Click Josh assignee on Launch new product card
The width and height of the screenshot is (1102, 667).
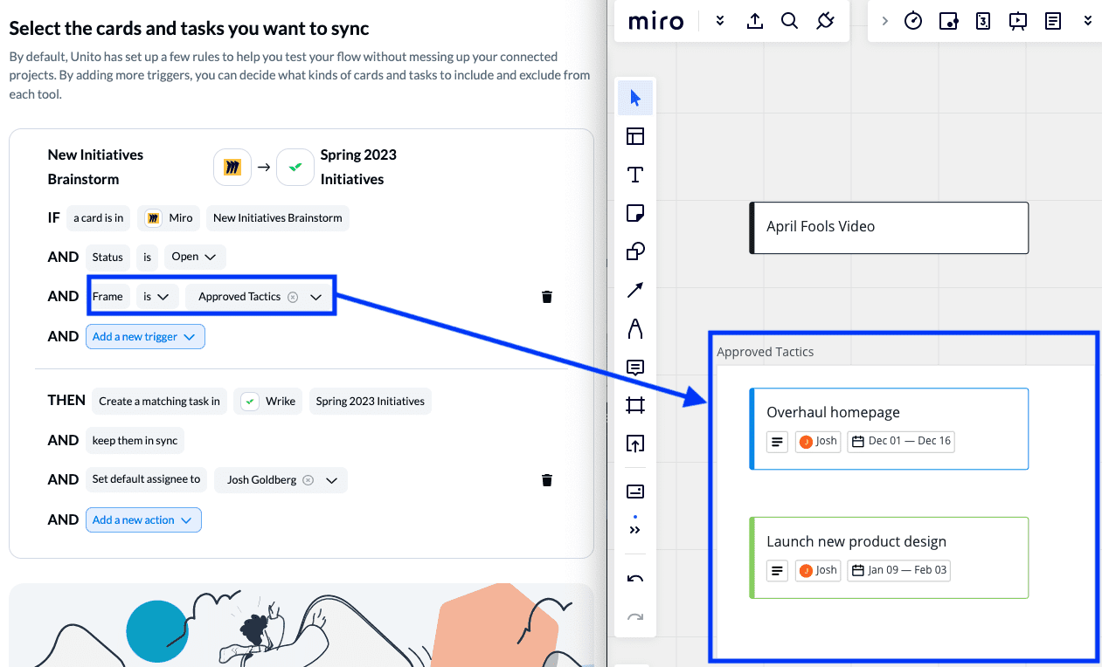coord(818,571)
